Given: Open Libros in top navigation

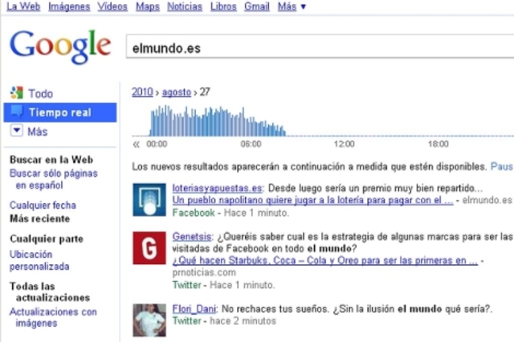Looking at the screenshot, I should click(223, 6).
